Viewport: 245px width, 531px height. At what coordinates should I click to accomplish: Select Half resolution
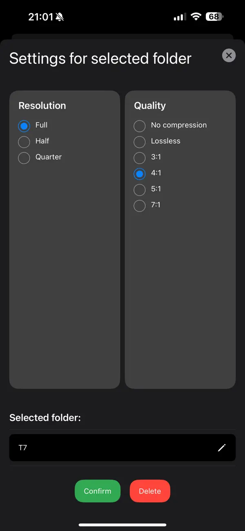[24, 142]
